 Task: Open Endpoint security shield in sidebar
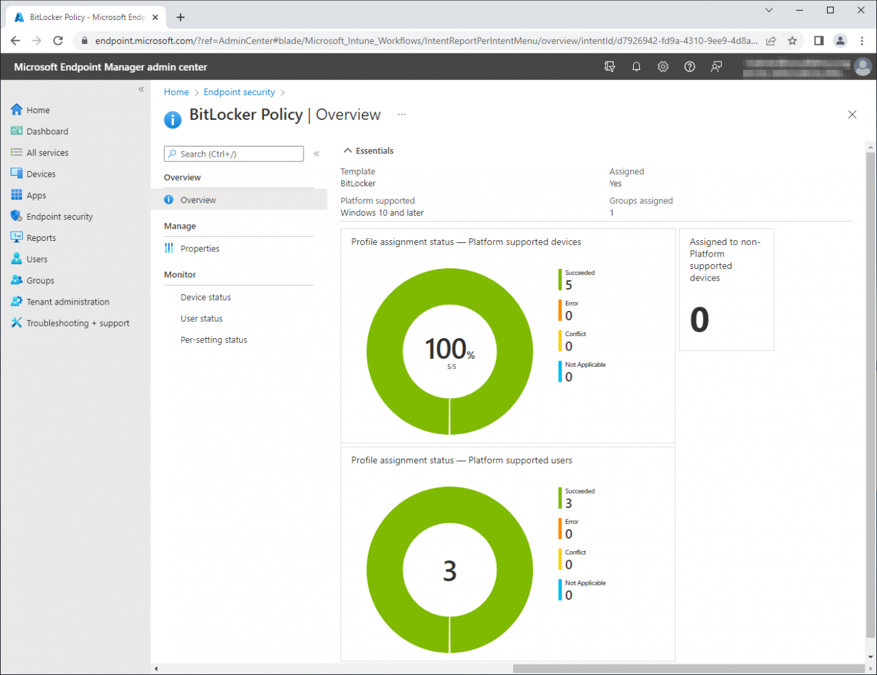(17, 216)
